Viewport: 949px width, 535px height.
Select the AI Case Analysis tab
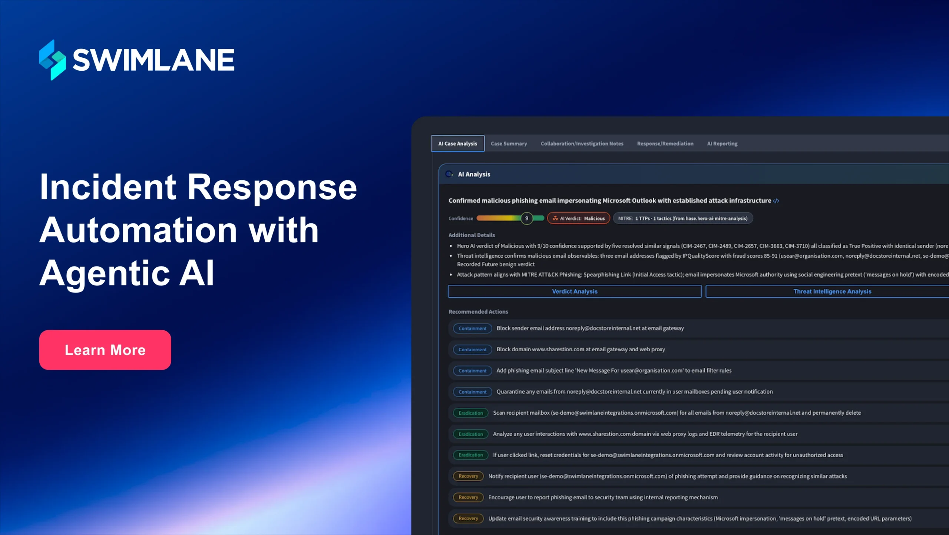click(457, 144)
